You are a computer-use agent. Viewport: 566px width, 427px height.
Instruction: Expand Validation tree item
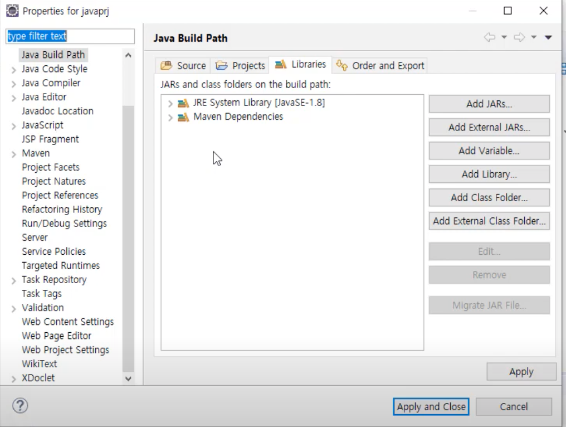click(x=14, y=309)
